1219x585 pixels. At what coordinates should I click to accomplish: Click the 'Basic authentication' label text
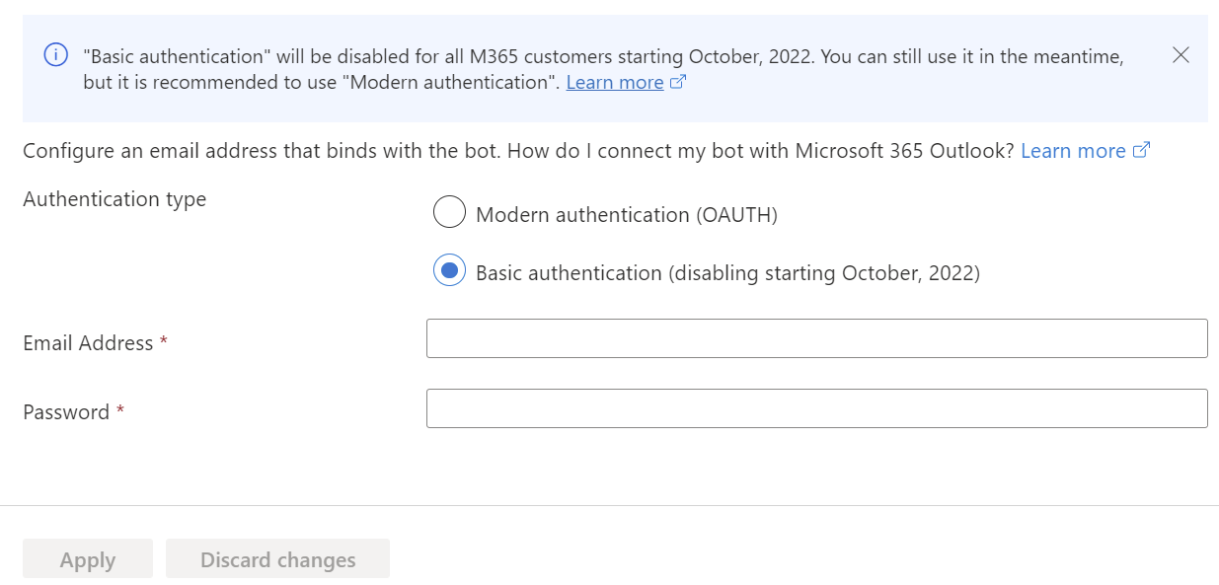tap(727, 272)
